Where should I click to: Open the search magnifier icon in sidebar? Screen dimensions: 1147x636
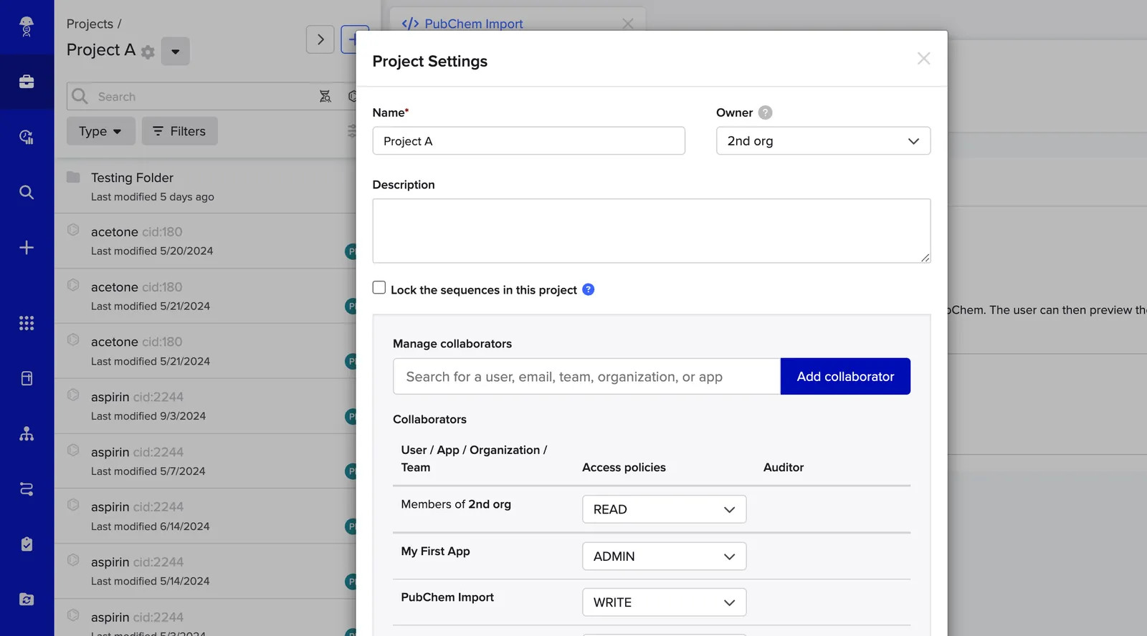pos(27,192)
